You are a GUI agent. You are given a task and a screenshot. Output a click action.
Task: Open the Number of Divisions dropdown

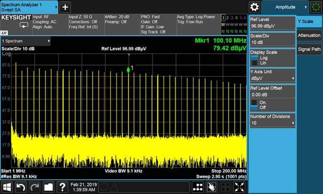pos(272,123)
